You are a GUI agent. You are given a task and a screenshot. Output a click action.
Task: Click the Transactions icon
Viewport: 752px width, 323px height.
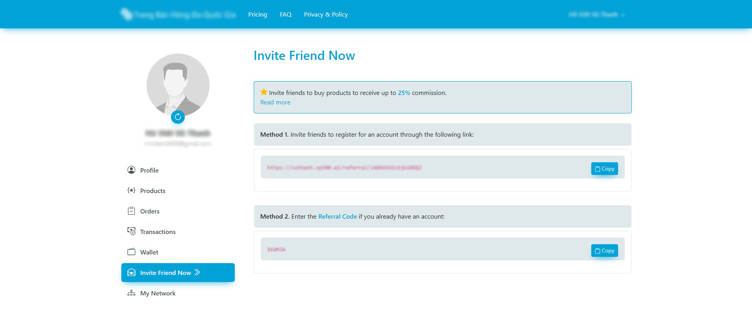point(131,231)
